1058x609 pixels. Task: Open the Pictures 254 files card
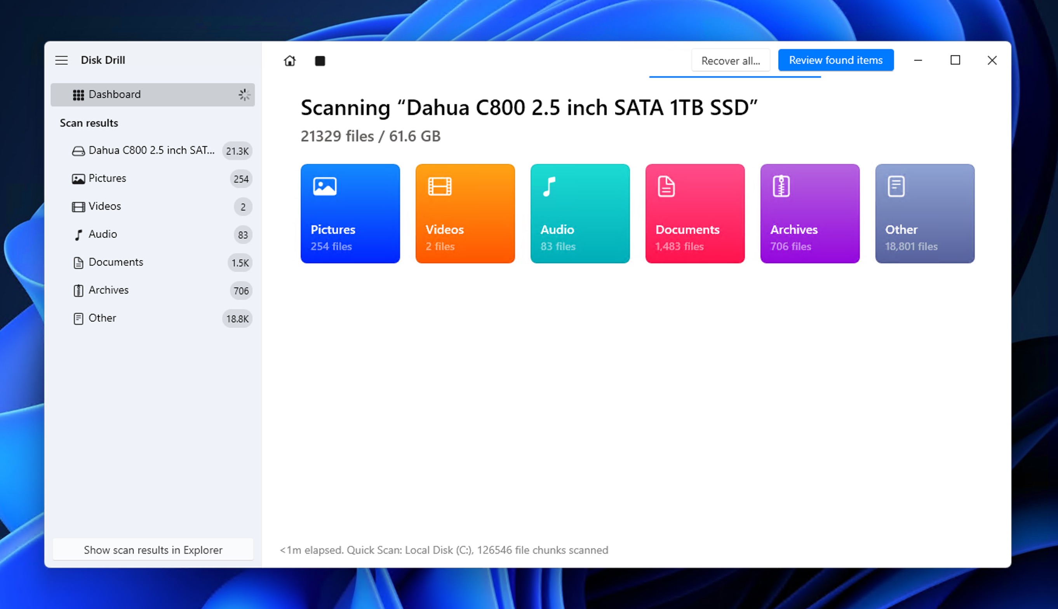pyautogui.click(x=350, y=213)
